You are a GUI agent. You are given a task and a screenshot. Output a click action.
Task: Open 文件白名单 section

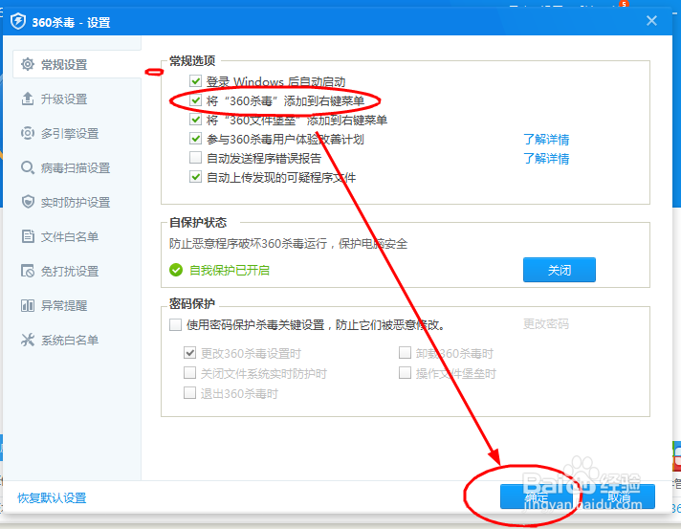[x=72, y=236]
